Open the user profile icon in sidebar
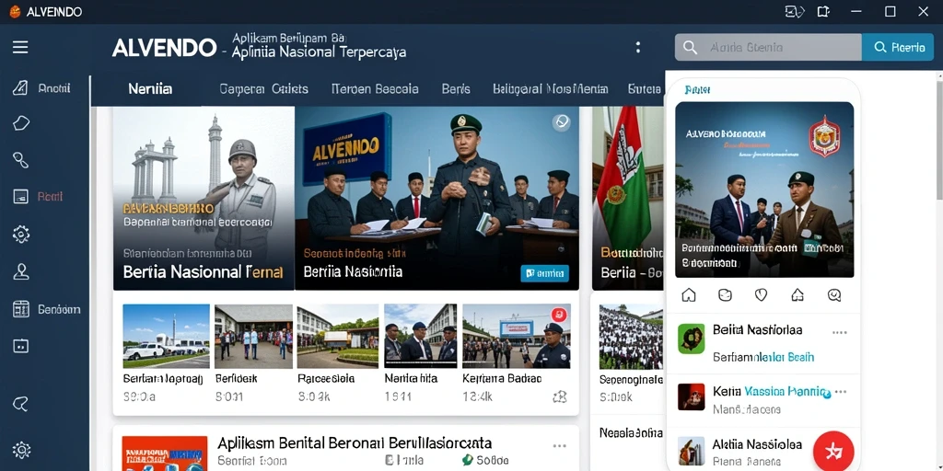Image resolution: width=943 pixels, height=471 pixels. pyautogui.click(x=20, y=271)
